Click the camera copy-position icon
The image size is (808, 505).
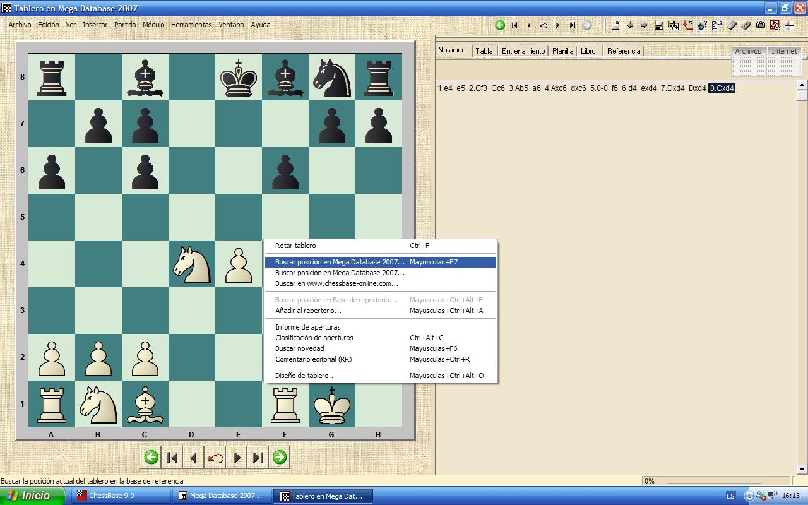[x=761, y=25]
